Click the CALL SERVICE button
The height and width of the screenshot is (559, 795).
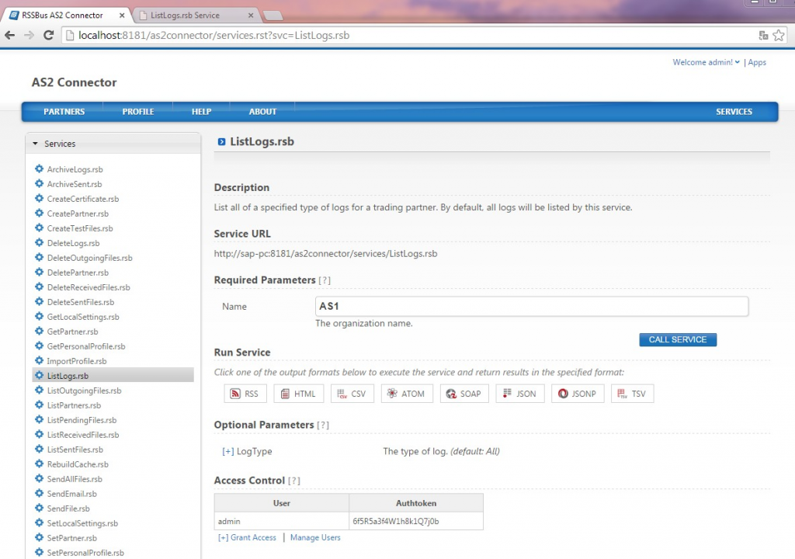click(x=678, y=339)
